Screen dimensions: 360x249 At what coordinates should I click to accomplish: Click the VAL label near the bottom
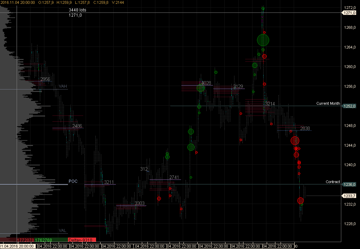[62, 230]
